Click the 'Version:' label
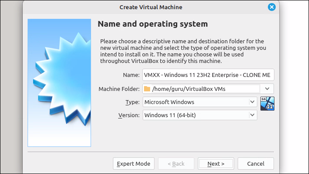The height and width of the screenshot is (174, 309). pos(129,115)
